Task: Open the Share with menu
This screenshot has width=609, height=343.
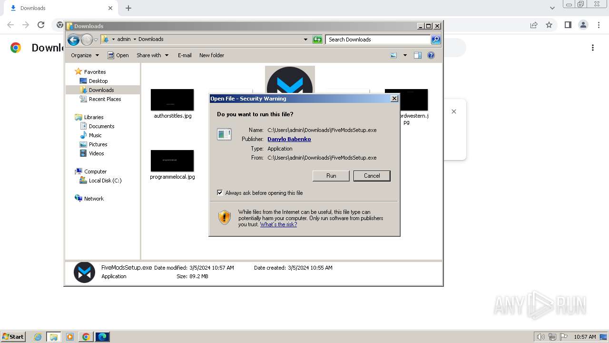Action: (x=152, y=55)
